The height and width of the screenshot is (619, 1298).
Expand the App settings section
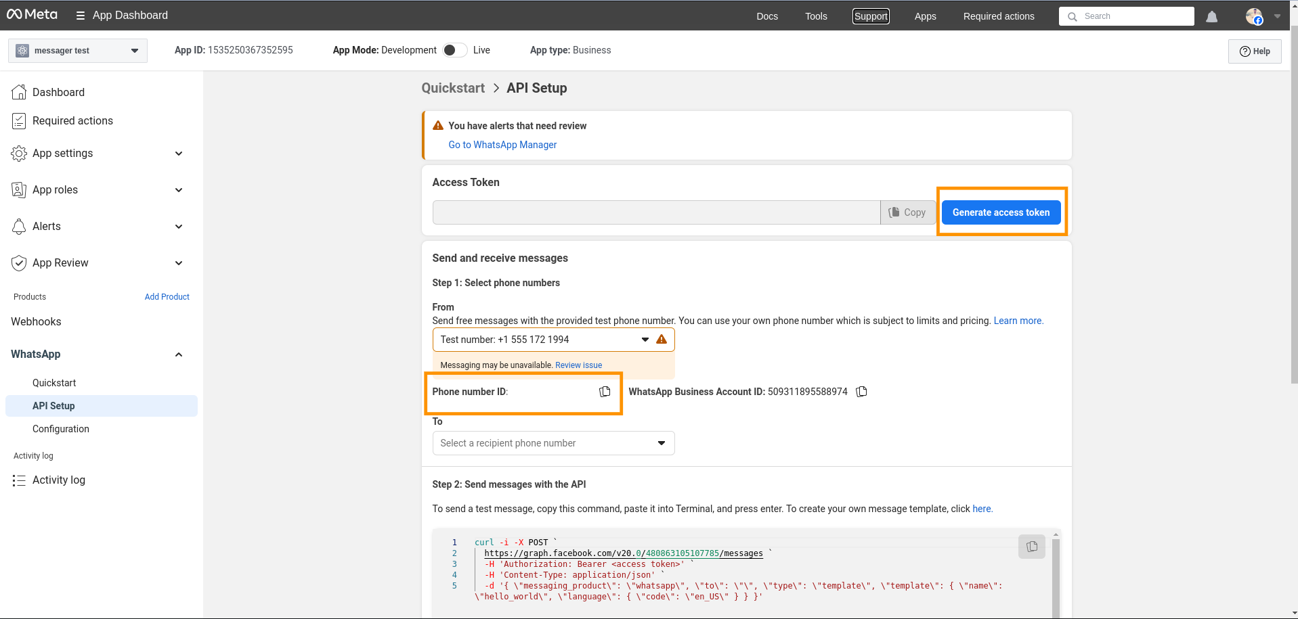179,154
